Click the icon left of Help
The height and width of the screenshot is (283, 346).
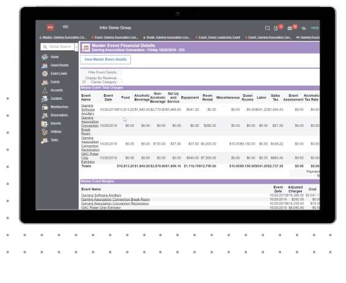(x=304, y=28)
